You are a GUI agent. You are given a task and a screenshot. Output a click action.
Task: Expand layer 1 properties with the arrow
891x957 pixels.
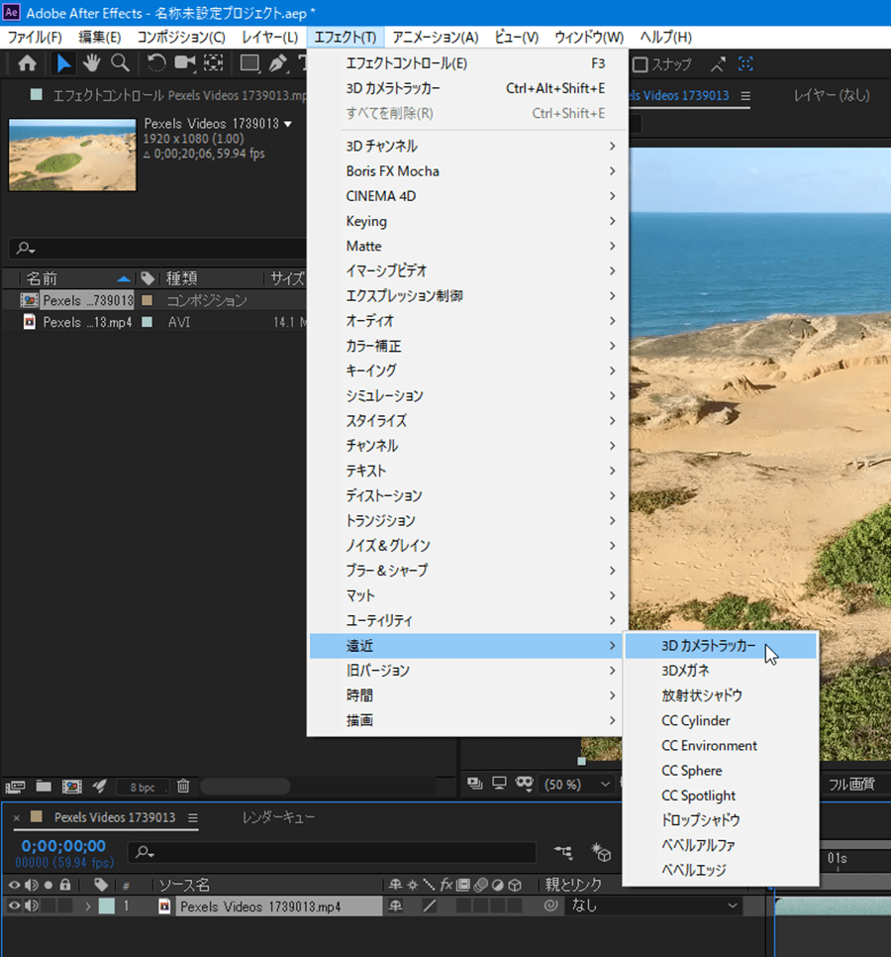87,905
